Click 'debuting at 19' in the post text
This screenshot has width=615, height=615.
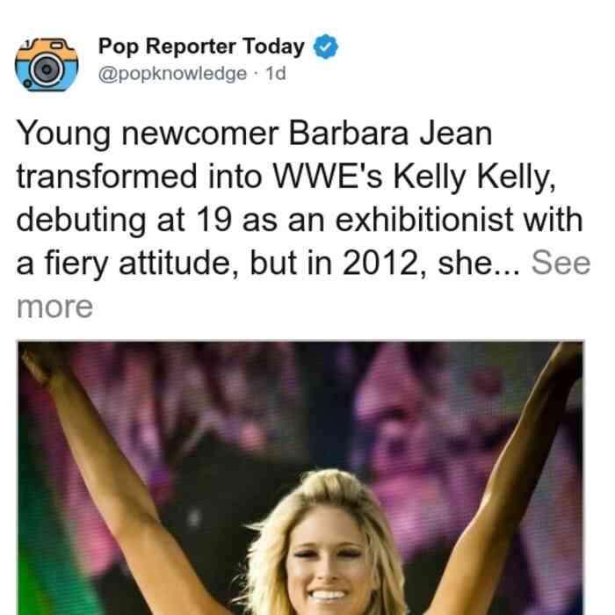tap(124, 220)
